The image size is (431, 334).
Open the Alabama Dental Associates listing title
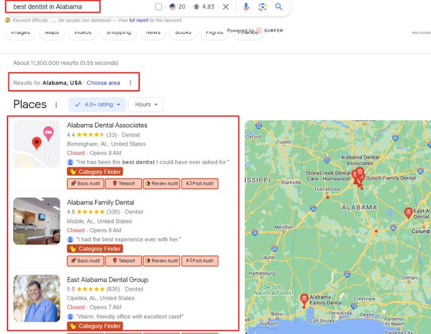(x=107, y=126)
